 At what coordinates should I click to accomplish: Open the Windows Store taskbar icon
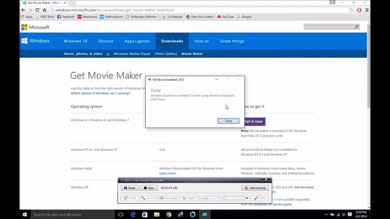point(144,215)
